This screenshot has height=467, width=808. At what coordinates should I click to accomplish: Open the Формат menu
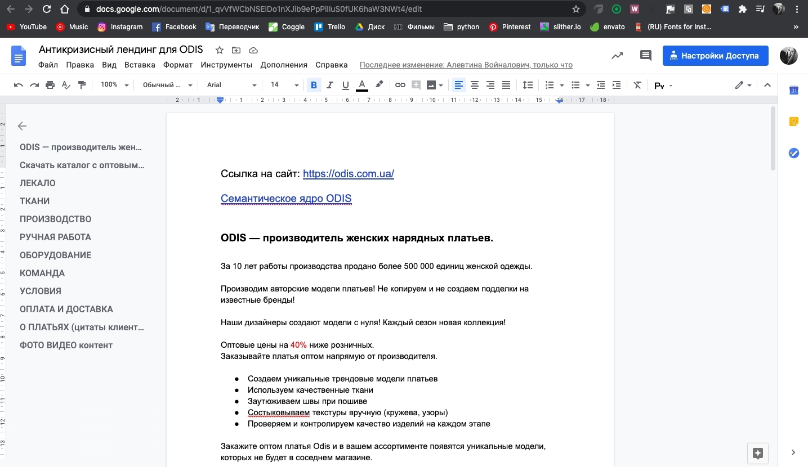[x=177, y=65]
